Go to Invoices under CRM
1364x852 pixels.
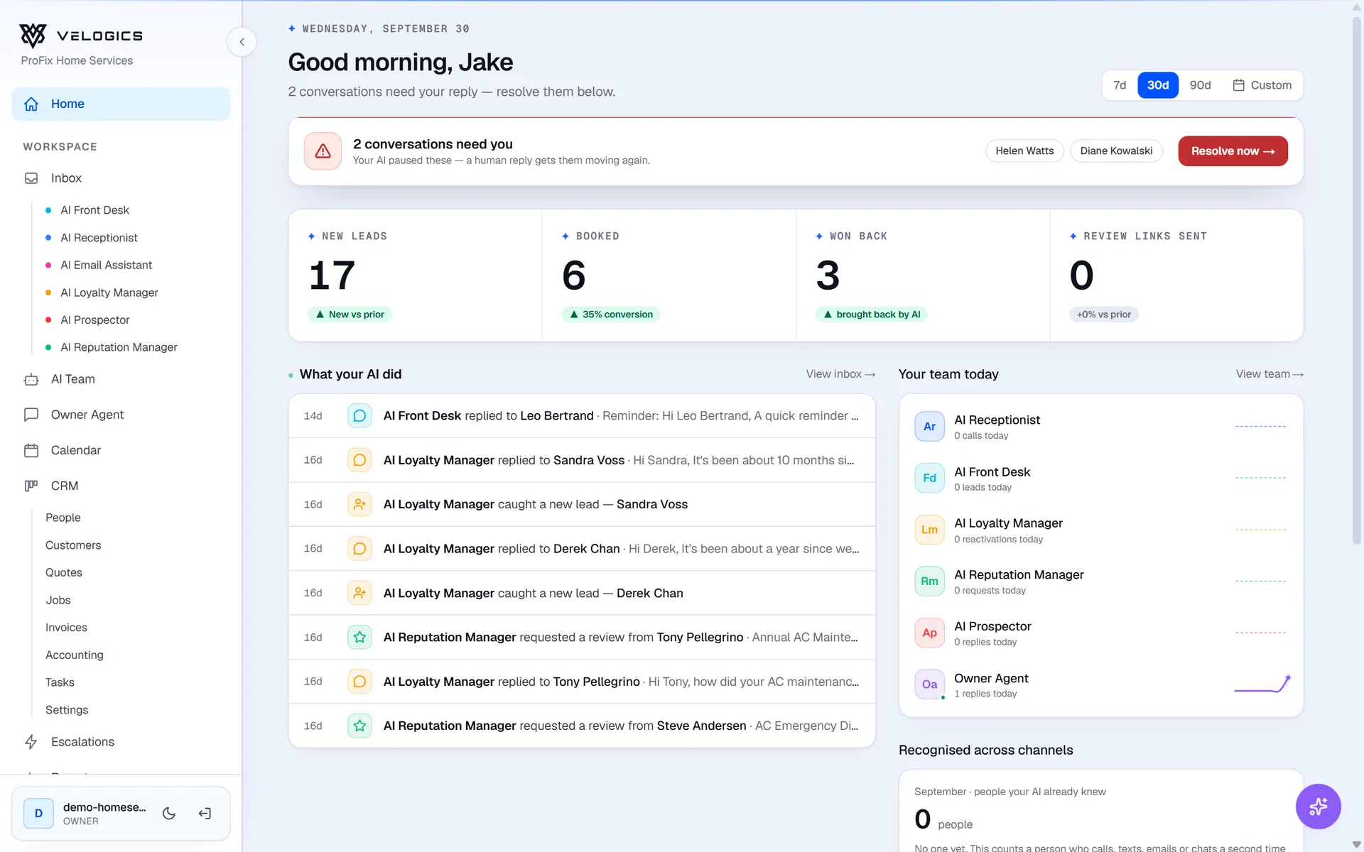tap(66, 628)
